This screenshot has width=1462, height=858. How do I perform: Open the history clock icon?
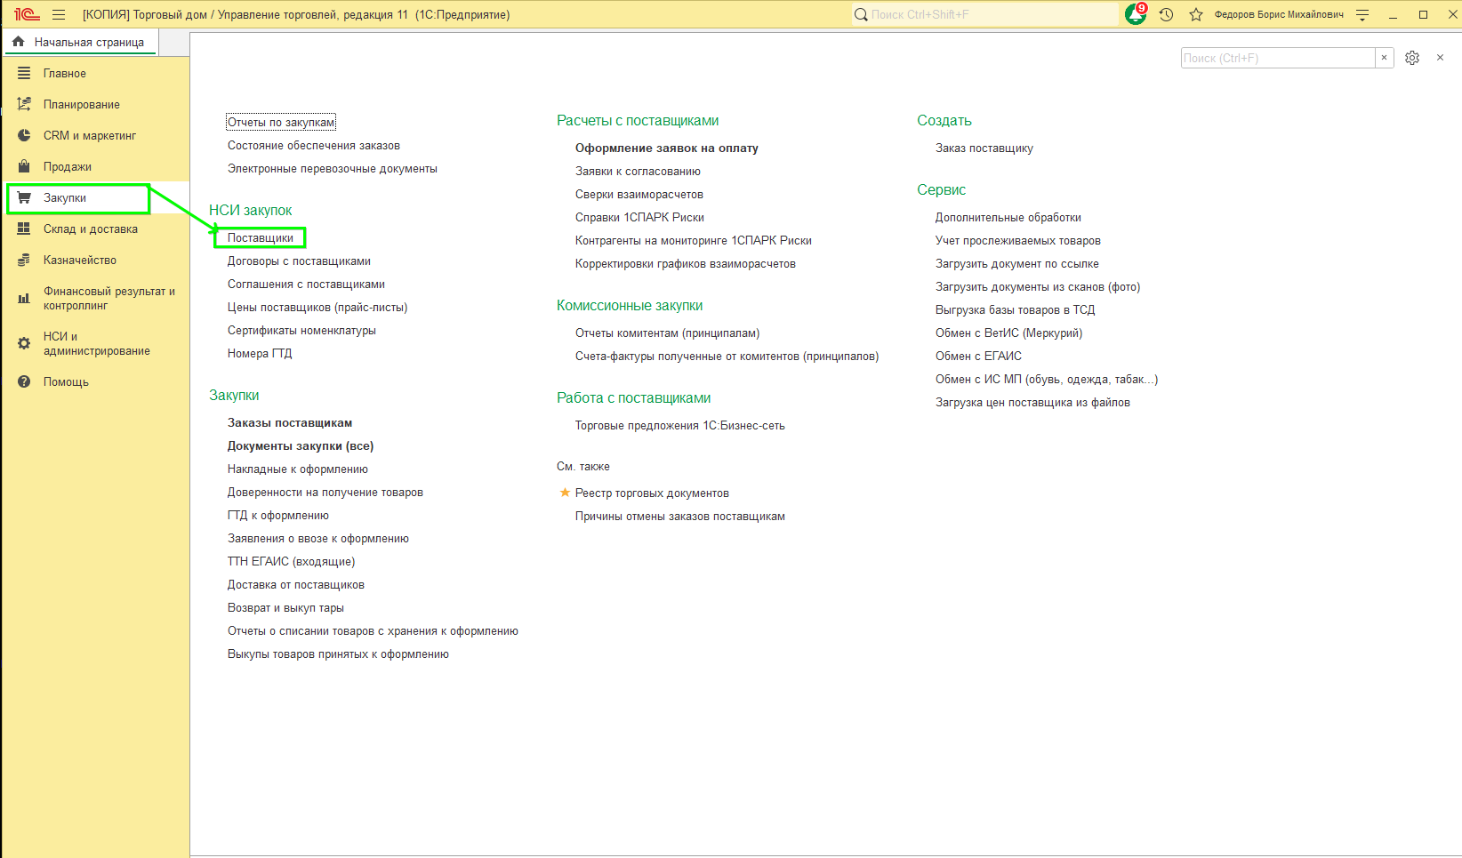1166,15
